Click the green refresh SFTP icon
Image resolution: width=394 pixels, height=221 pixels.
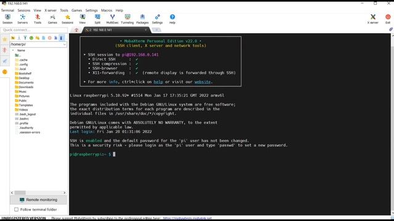(31, 38)
